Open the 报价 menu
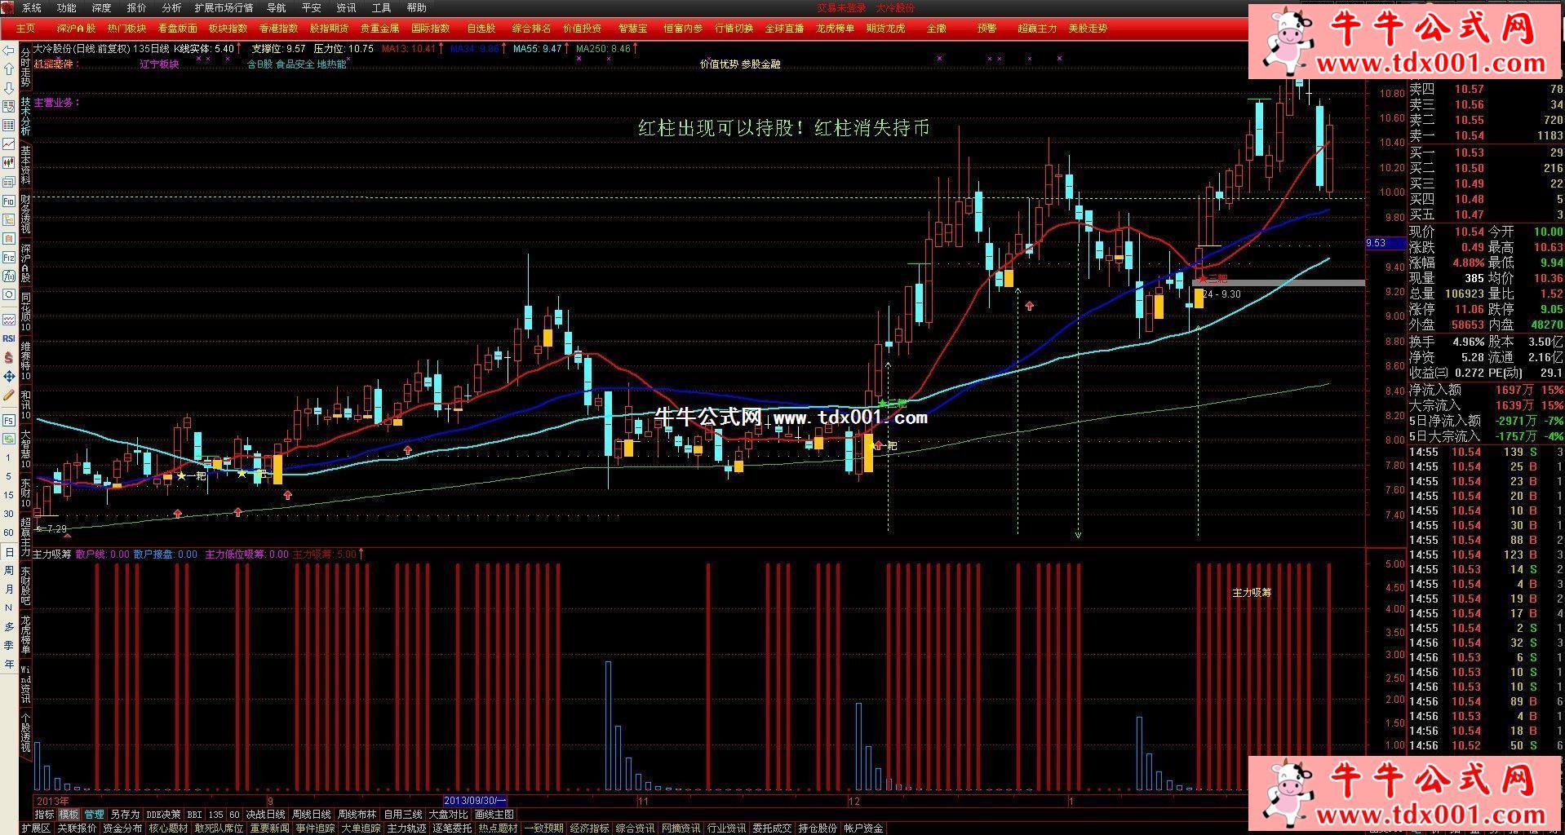Viewport: 1565px width, 835px height. tap(137, 7)
